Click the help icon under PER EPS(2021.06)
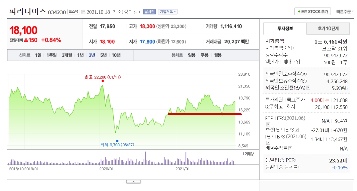Screen dimensions: 357x191 coord(268,124)
